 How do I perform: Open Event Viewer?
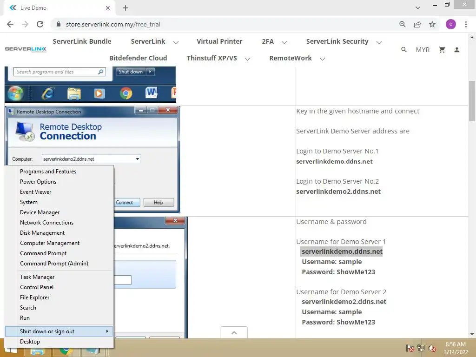(x=59, y=192)
